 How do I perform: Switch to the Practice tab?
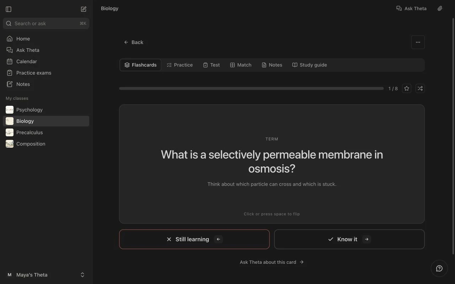pos(180,65)
